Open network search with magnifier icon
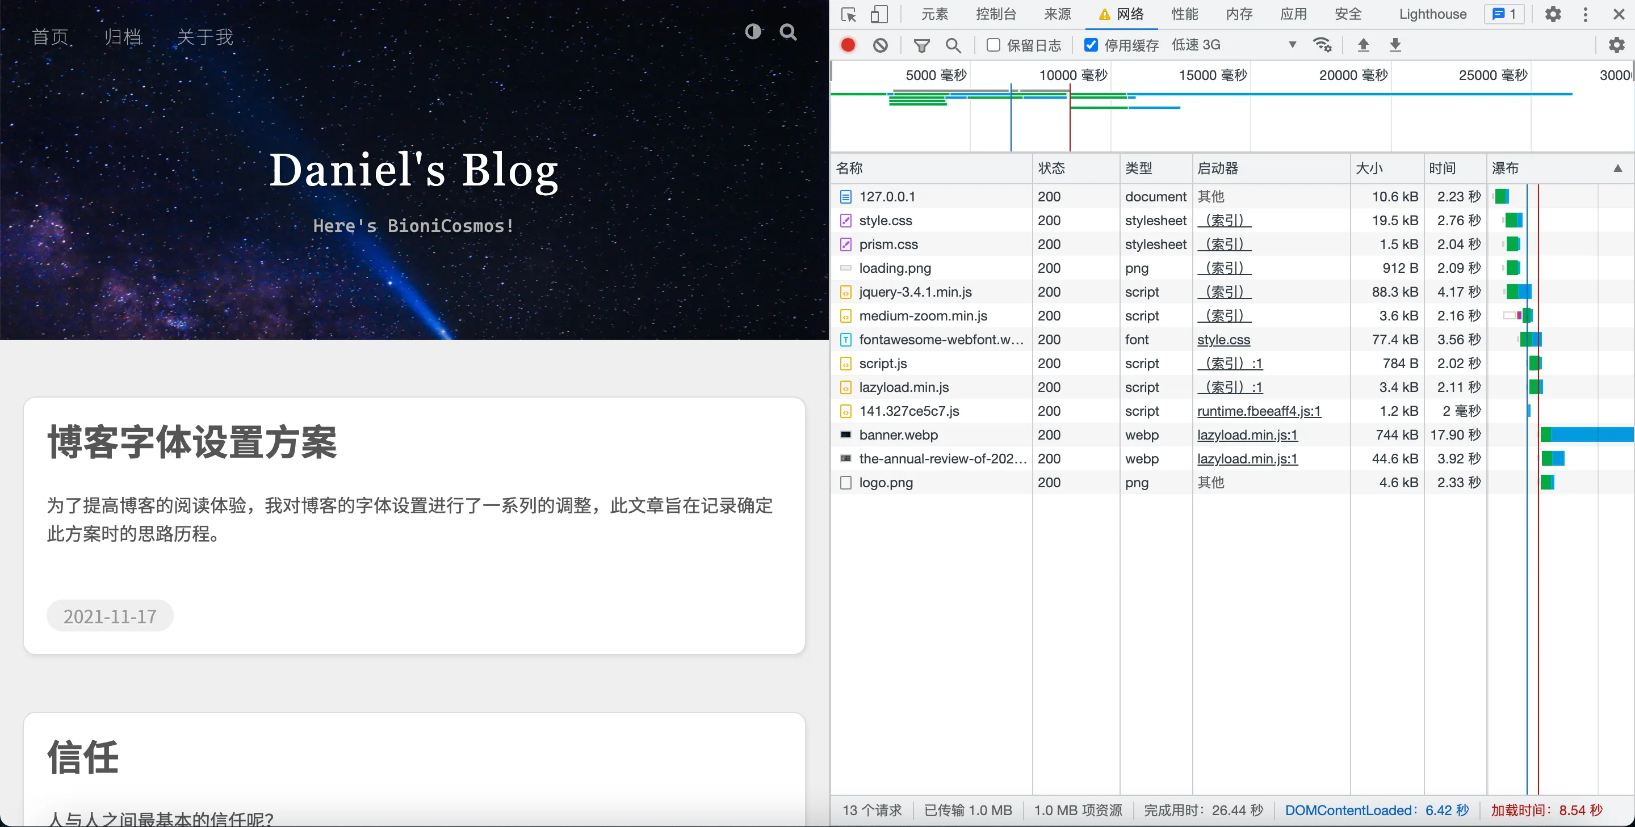 click(x=953, y=45)
